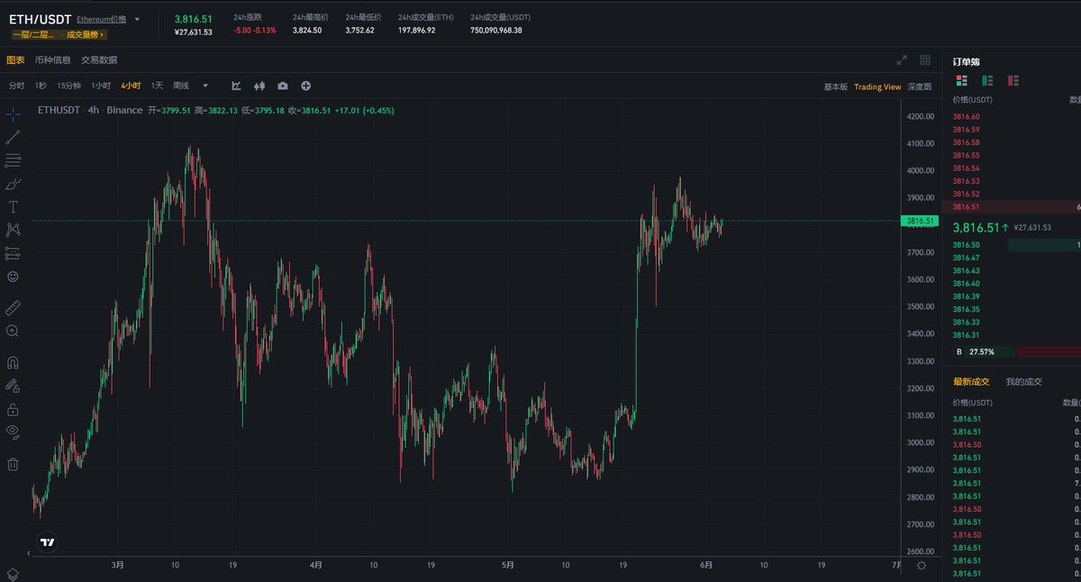Click the 订单簿 order book heading

click(966, 61)
